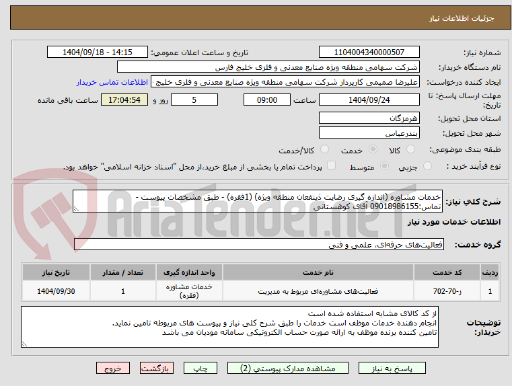Click the announcement date field 1404/09/18 - 14:15

[98, 52]
